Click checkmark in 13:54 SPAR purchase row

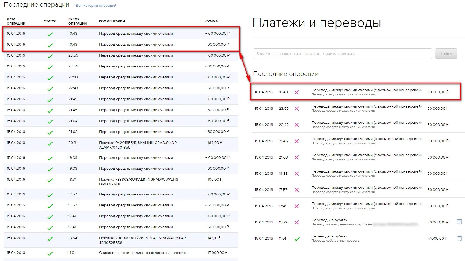tap(50, 239)
